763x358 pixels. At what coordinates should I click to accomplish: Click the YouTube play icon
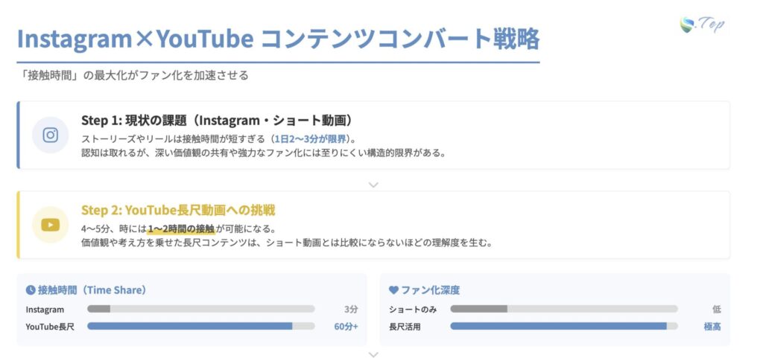51,224
